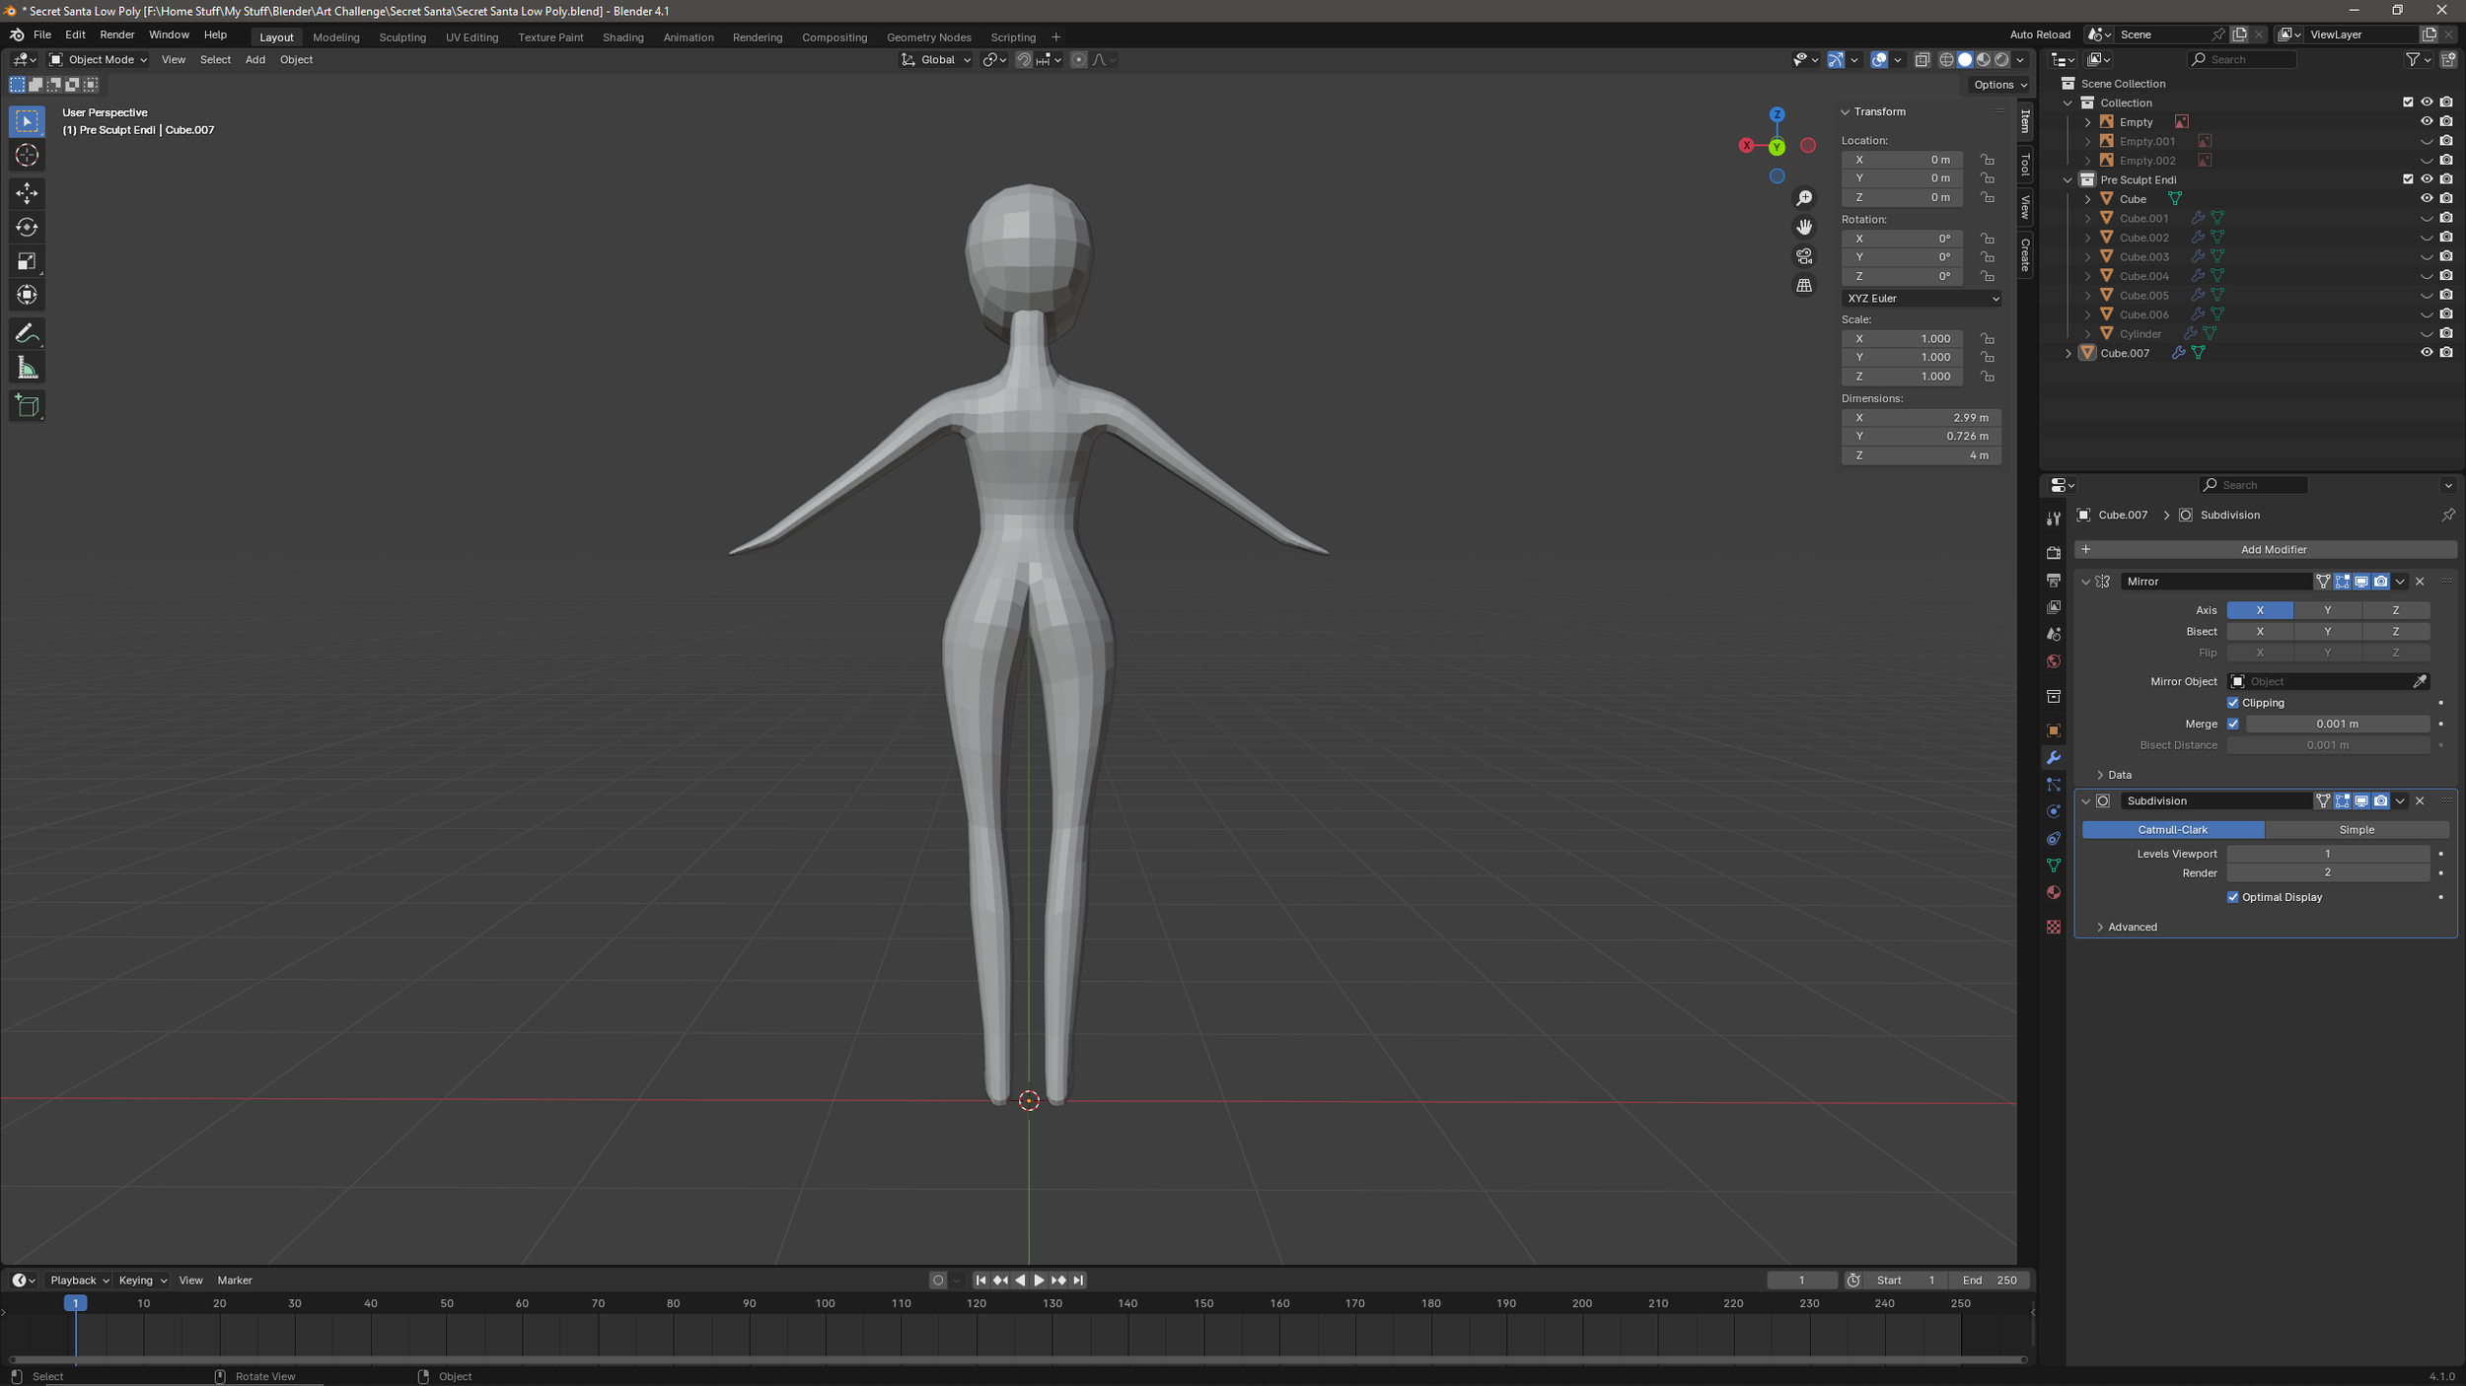Select the Move tool

click(x=27, y=192)
